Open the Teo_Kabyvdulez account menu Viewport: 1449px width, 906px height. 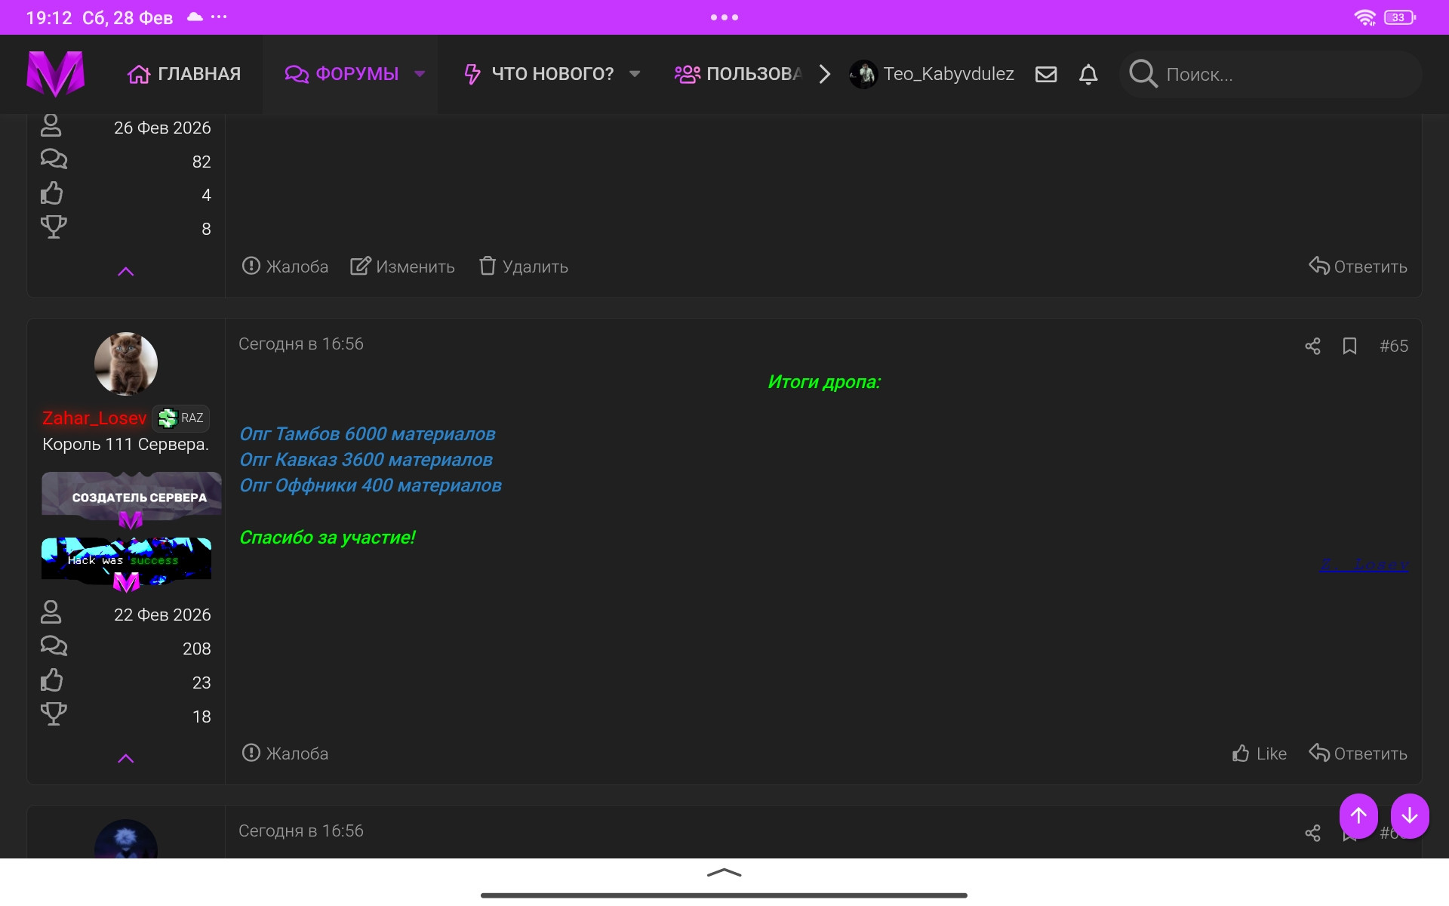tap(932, 74)
